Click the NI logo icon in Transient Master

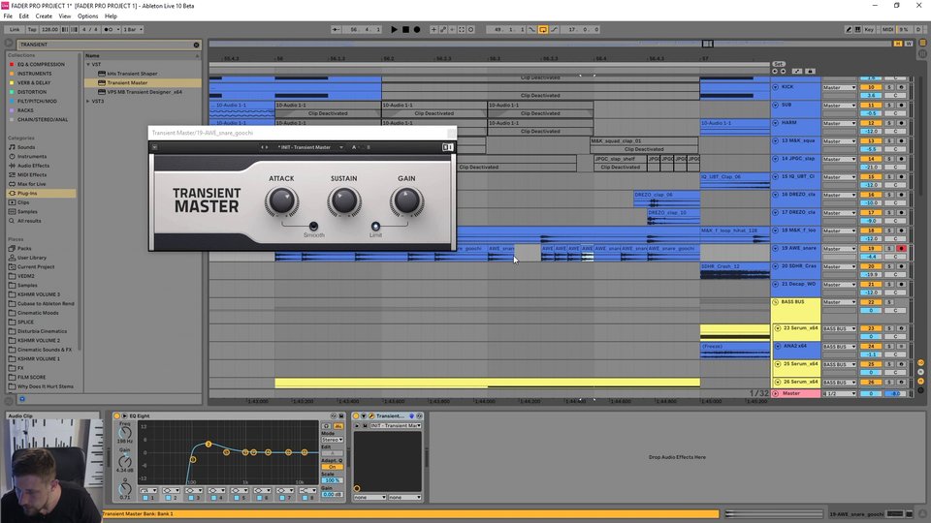[x=448, y=147]
